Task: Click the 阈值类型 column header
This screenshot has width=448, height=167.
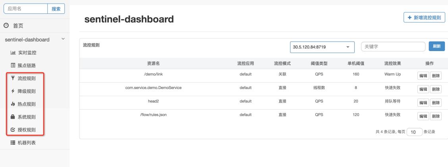Action: tap(319, 63)
